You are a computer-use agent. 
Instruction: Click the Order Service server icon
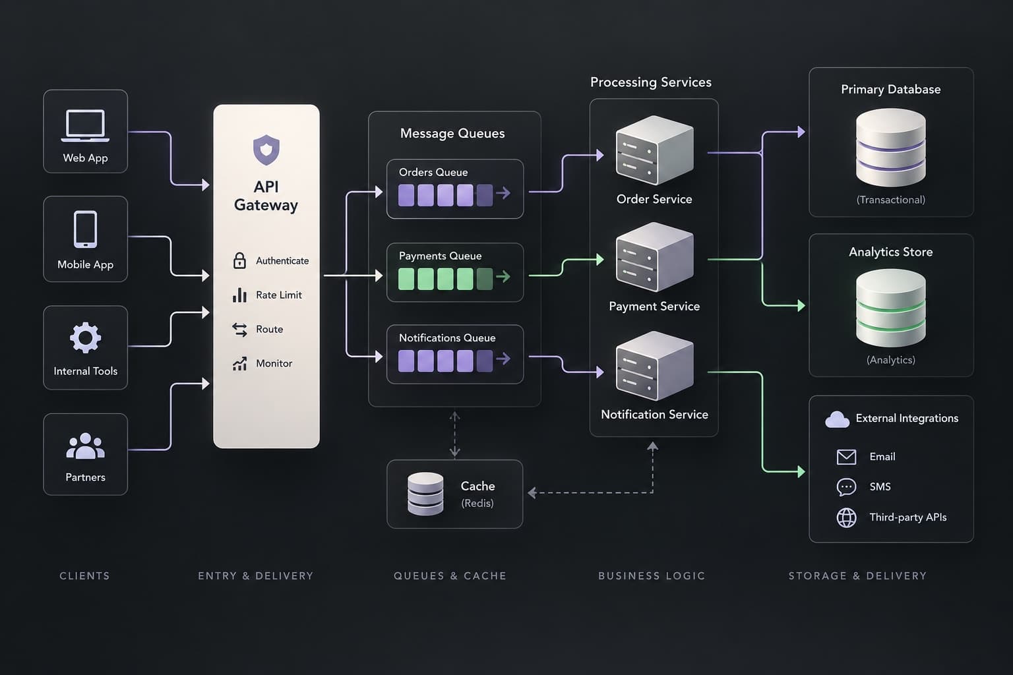point(654,150)
